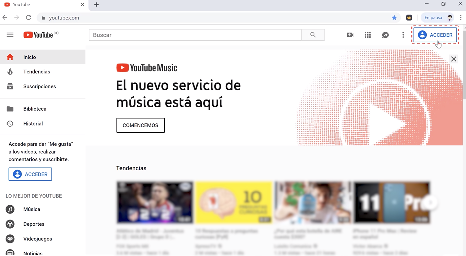
Task: Open the yellow brain video thumbnail
Action: click(234, 202)
